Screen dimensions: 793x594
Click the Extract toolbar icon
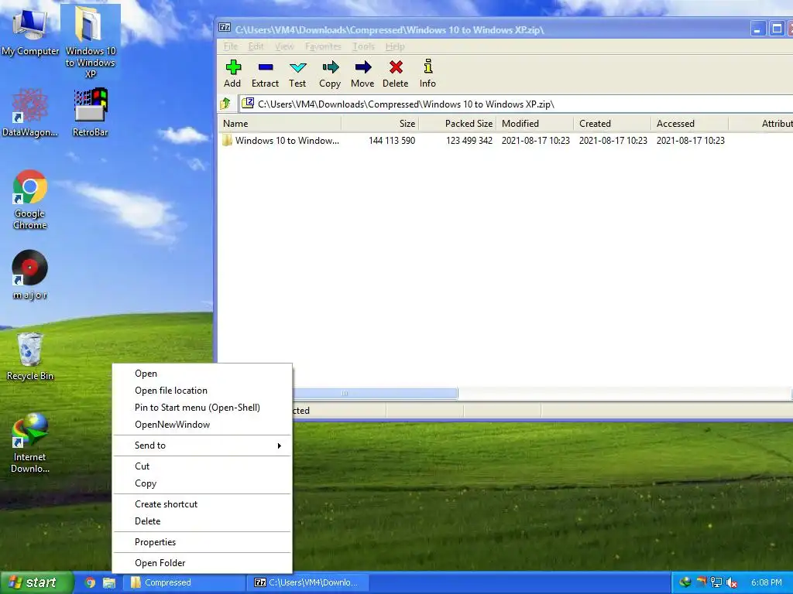pyautogui.click(x=265, y=73)
